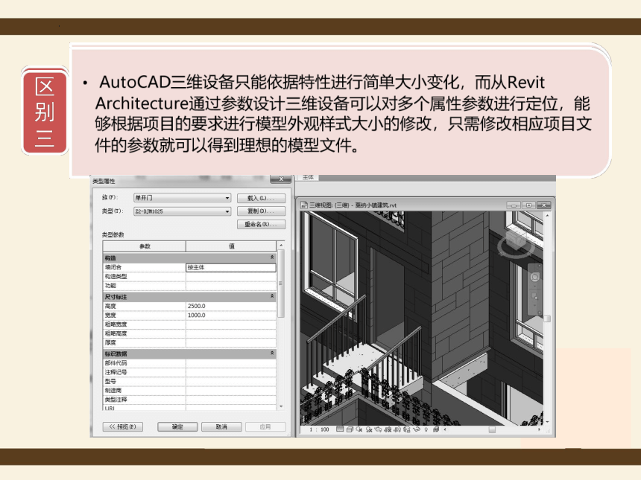This screenshot has width=641, height=480.
Task: Confirm with the 确定 button
Action: click(x=177, y=426)
